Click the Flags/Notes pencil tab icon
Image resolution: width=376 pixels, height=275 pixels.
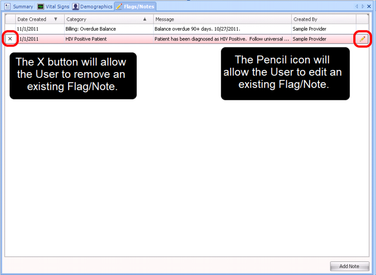119,6
